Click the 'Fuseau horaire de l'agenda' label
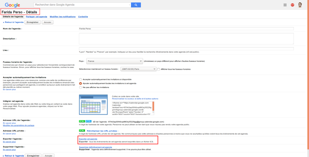309x157 pixels. tap(18, 62)
